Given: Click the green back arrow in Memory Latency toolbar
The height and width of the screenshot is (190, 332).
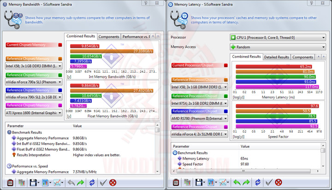Looking at the screenshot, I should click(237, 182).
